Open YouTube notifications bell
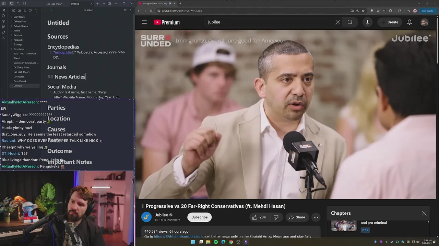 tap(410, 22)
